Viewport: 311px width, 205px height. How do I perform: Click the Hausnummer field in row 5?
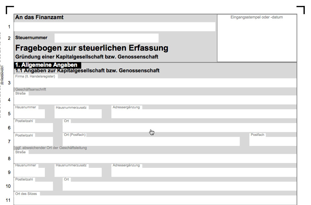point(29,114)
